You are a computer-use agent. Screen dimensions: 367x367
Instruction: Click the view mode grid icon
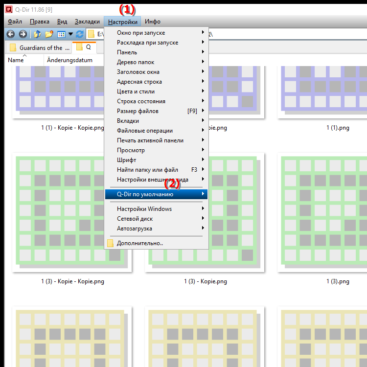pos(61,34)
